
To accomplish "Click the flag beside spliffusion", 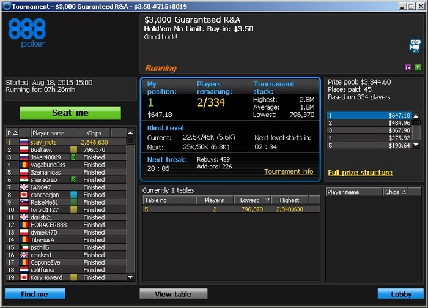I will (24, 270).
